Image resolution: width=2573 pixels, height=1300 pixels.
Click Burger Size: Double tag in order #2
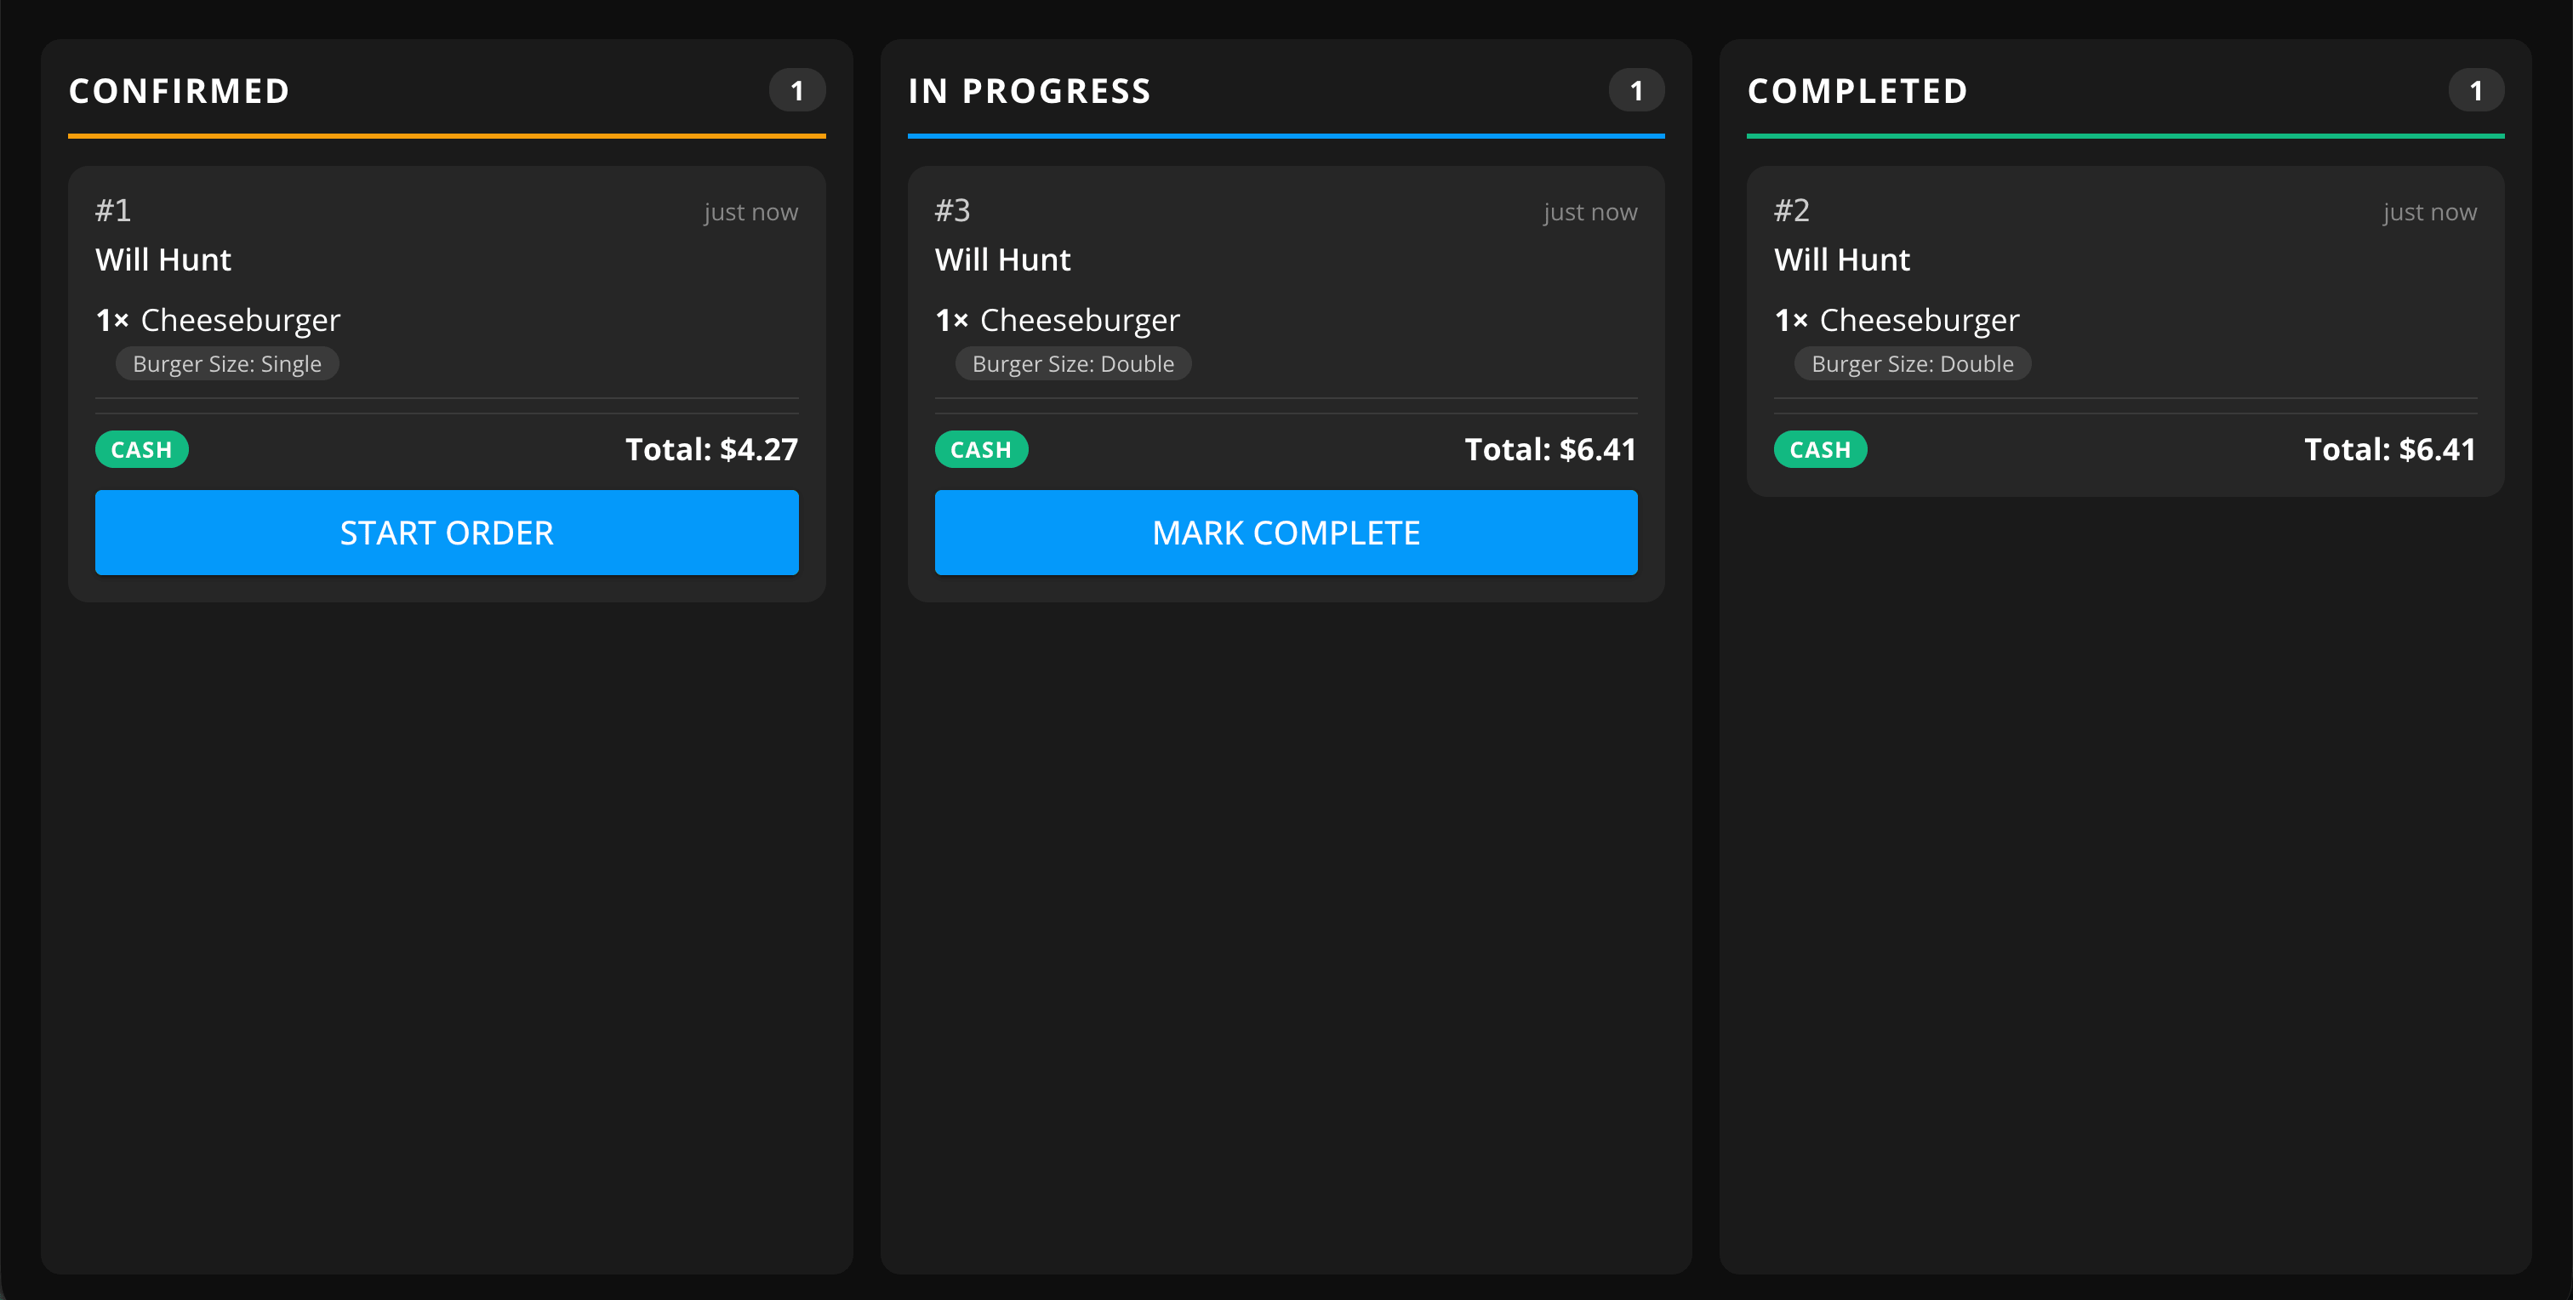point(1912,363)
